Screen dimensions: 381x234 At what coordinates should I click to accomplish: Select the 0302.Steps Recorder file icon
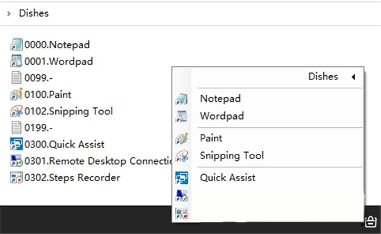[17, 177]
